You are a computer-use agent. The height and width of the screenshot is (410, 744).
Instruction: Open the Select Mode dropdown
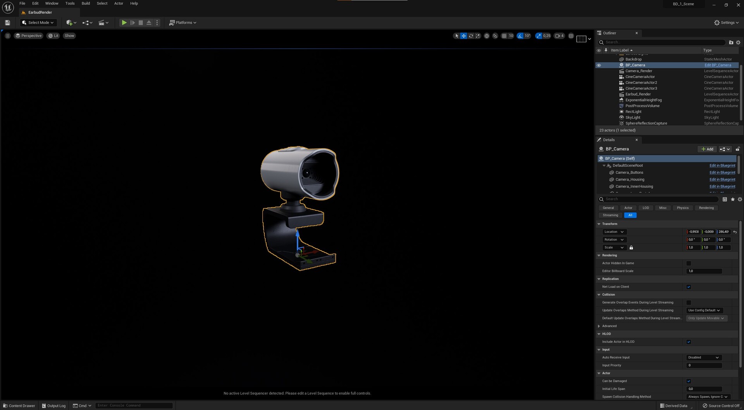point(38,22)
